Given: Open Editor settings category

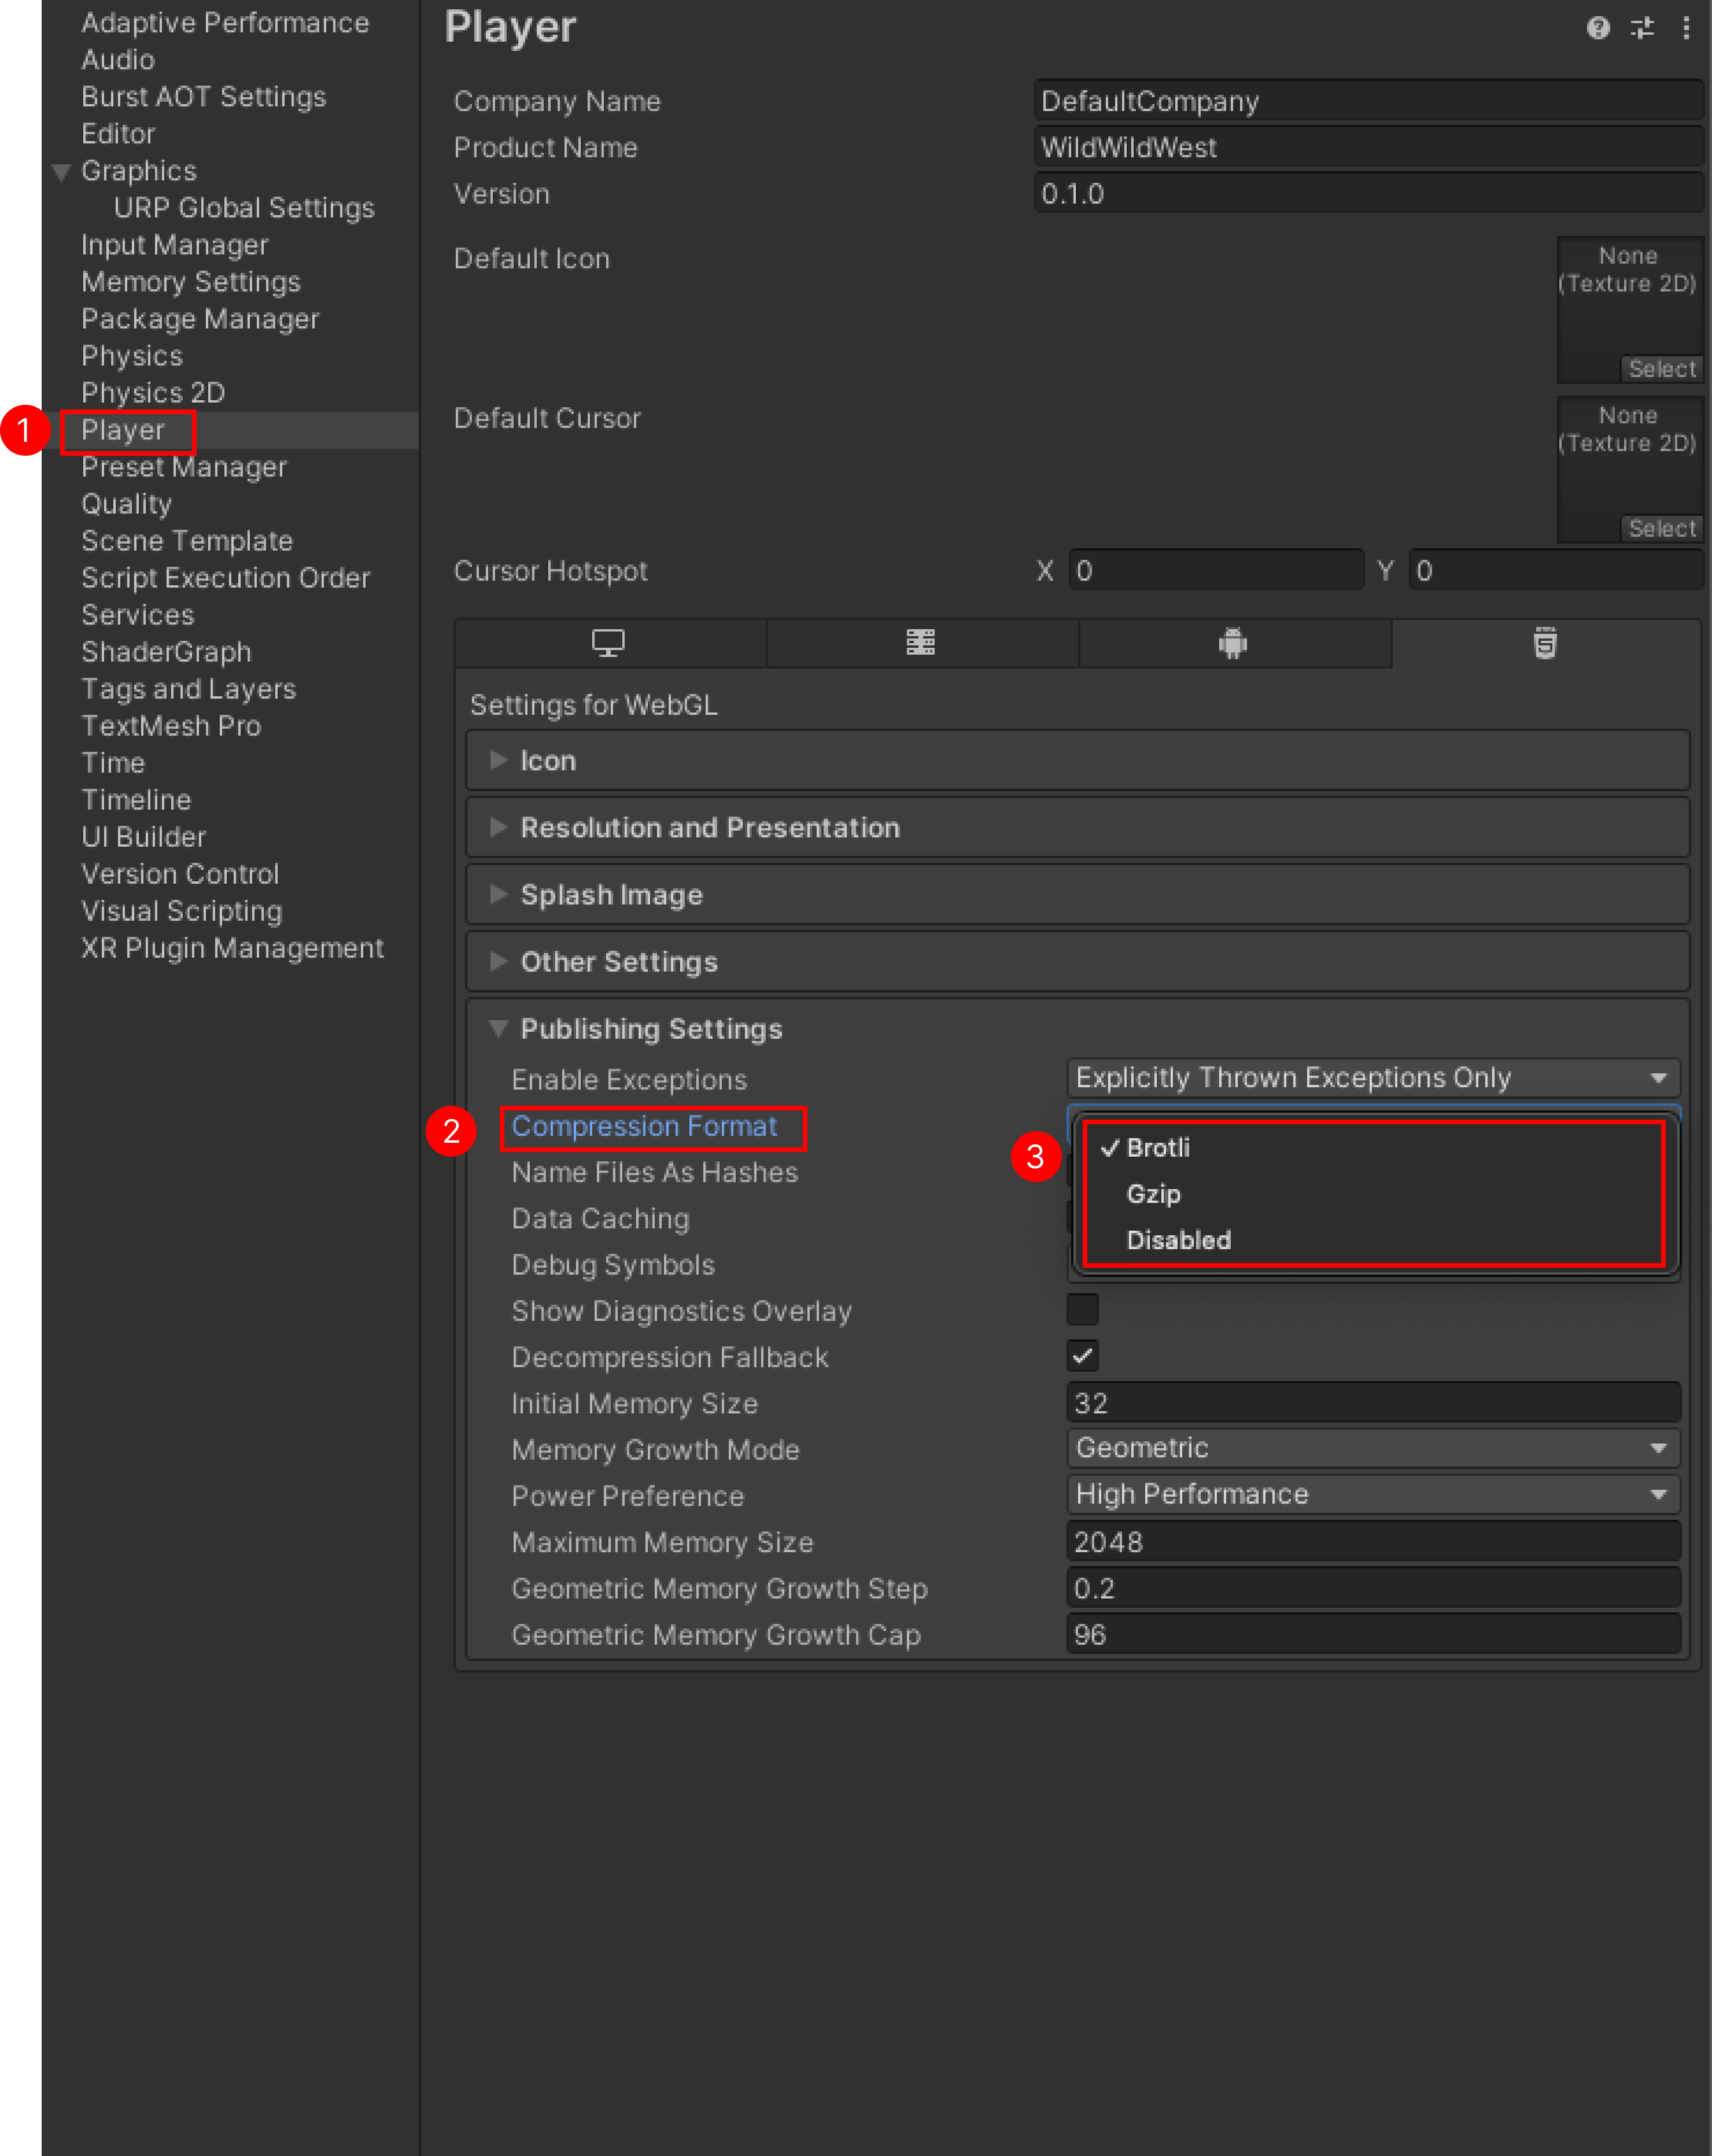Looking at the screenshot, I should (118, 134).
